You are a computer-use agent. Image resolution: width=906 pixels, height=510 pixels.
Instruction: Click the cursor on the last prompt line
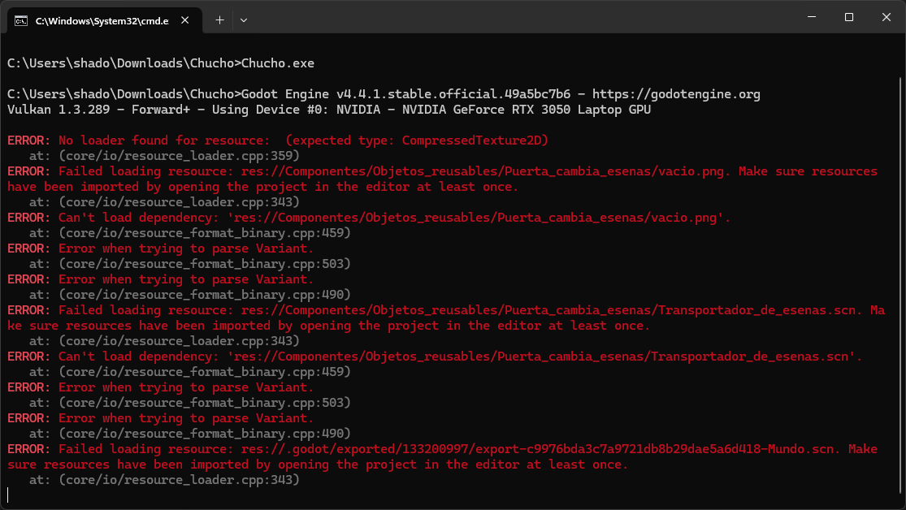pyautogui.click(x=8, y=495)
